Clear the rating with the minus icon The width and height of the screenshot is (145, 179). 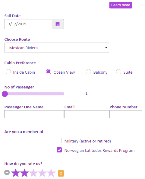click(x=7, y=172)
